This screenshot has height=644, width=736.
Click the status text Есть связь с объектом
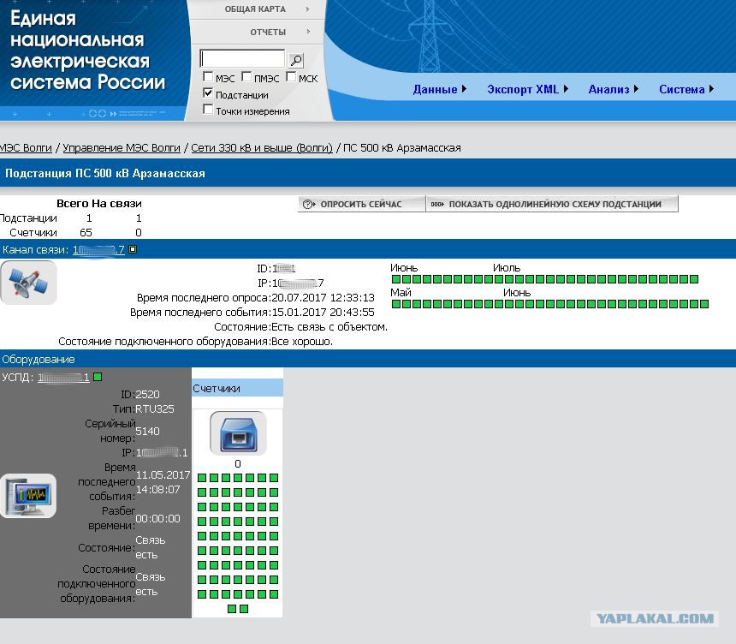pos(329,327)
